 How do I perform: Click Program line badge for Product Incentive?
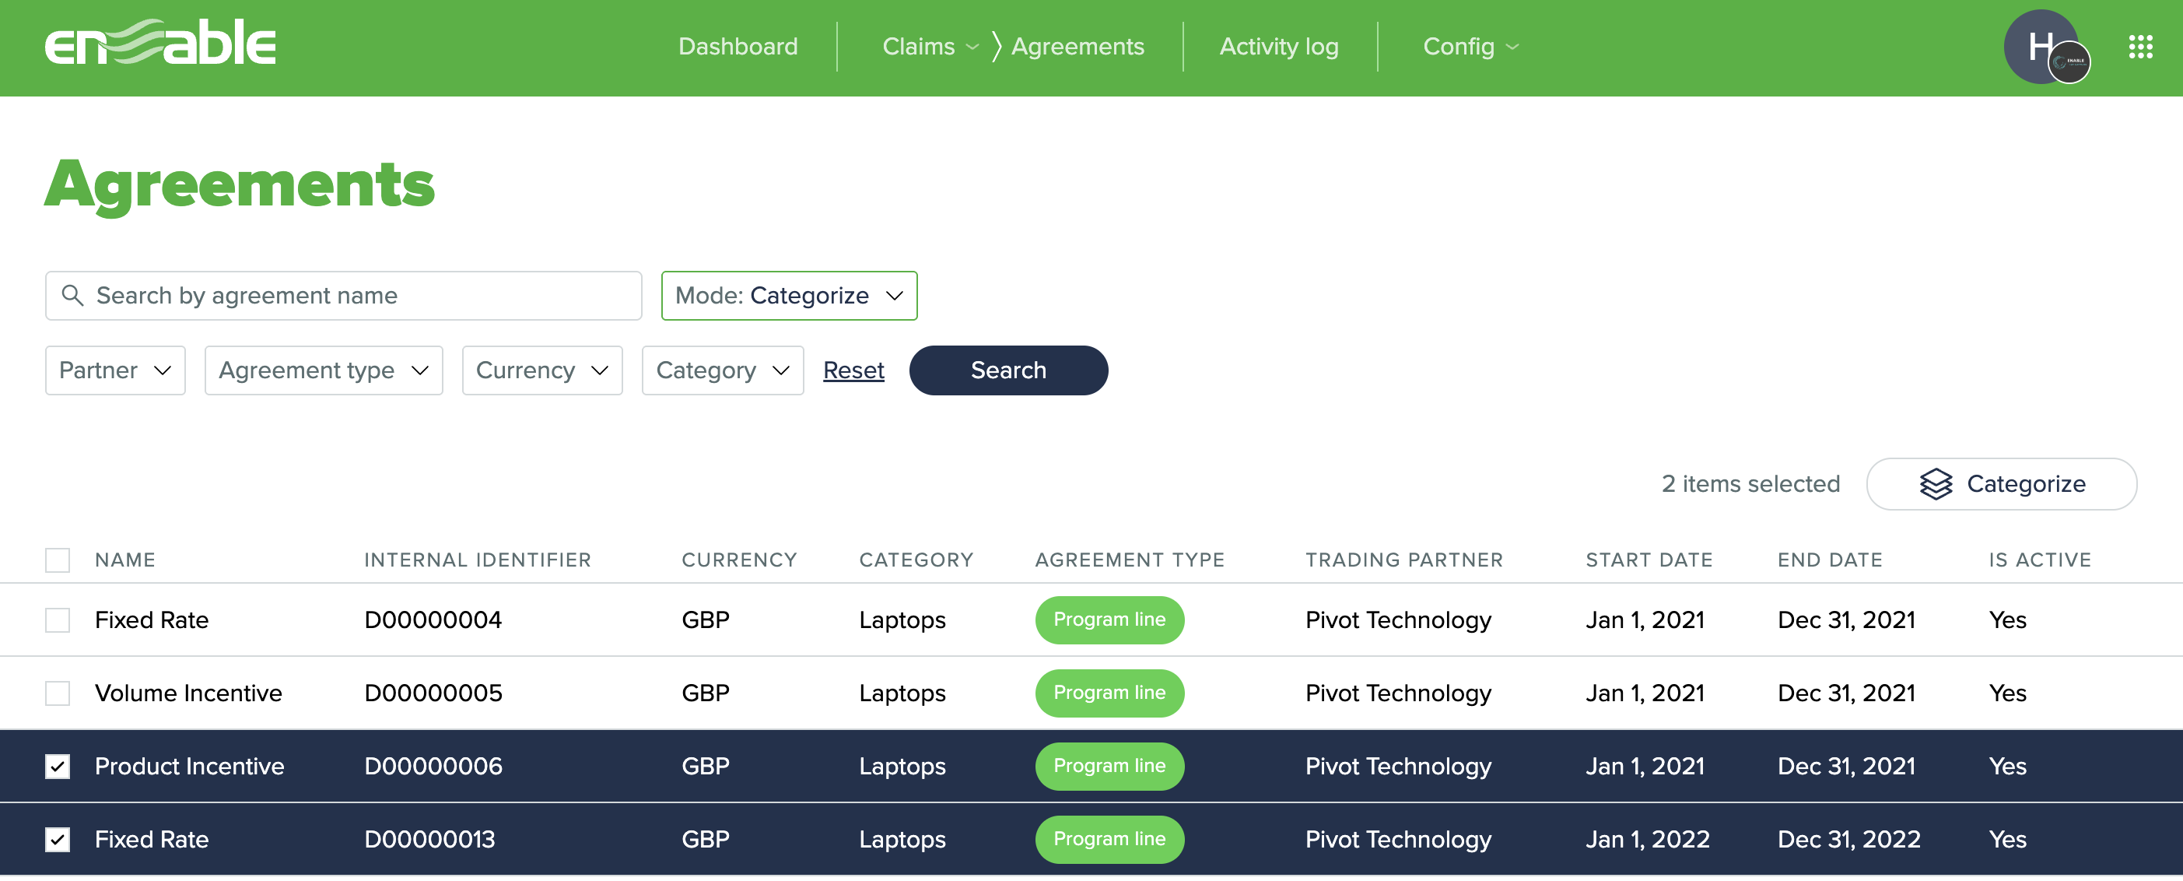click(x=1109, y=767)
